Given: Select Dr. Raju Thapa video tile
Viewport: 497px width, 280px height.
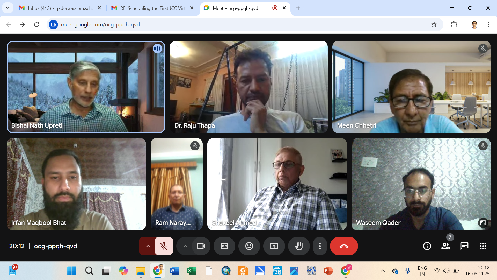Looking at the screenshot, I should tap(248, 87).
